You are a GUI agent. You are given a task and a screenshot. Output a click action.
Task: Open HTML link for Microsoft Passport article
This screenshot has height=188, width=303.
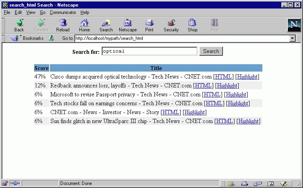212,94
